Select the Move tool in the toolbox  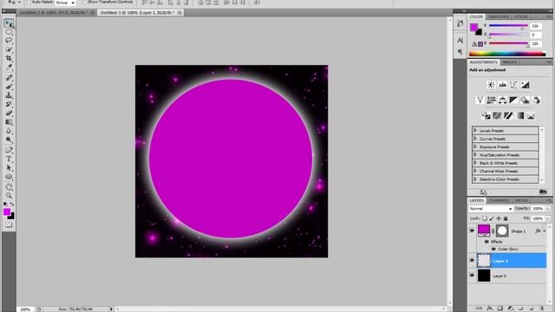point(9,23)
